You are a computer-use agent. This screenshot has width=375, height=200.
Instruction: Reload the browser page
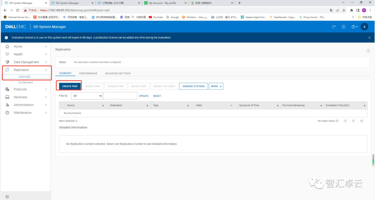point(17,10)
